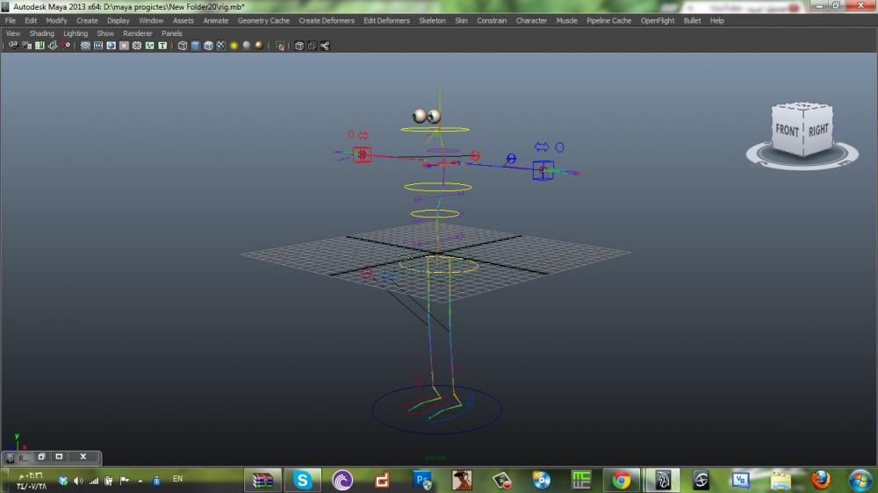Open Google Chrome from the taskbar
This screenshot has width=878, height=493.
[622, 480]
